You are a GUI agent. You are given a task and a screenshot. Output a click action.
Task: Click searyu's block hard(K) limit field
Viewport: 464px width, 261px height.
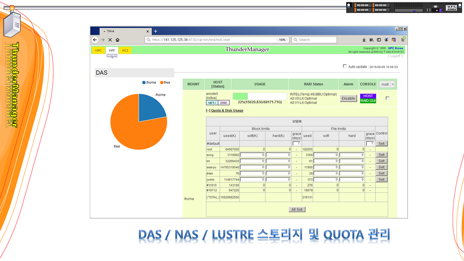point(278,167)
